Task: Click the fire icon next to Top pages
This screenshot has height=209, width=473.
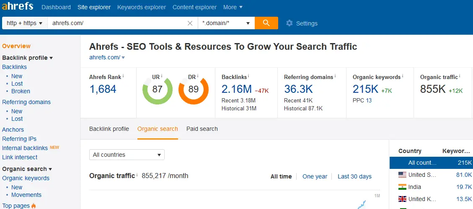Action: tap(34, 206)
